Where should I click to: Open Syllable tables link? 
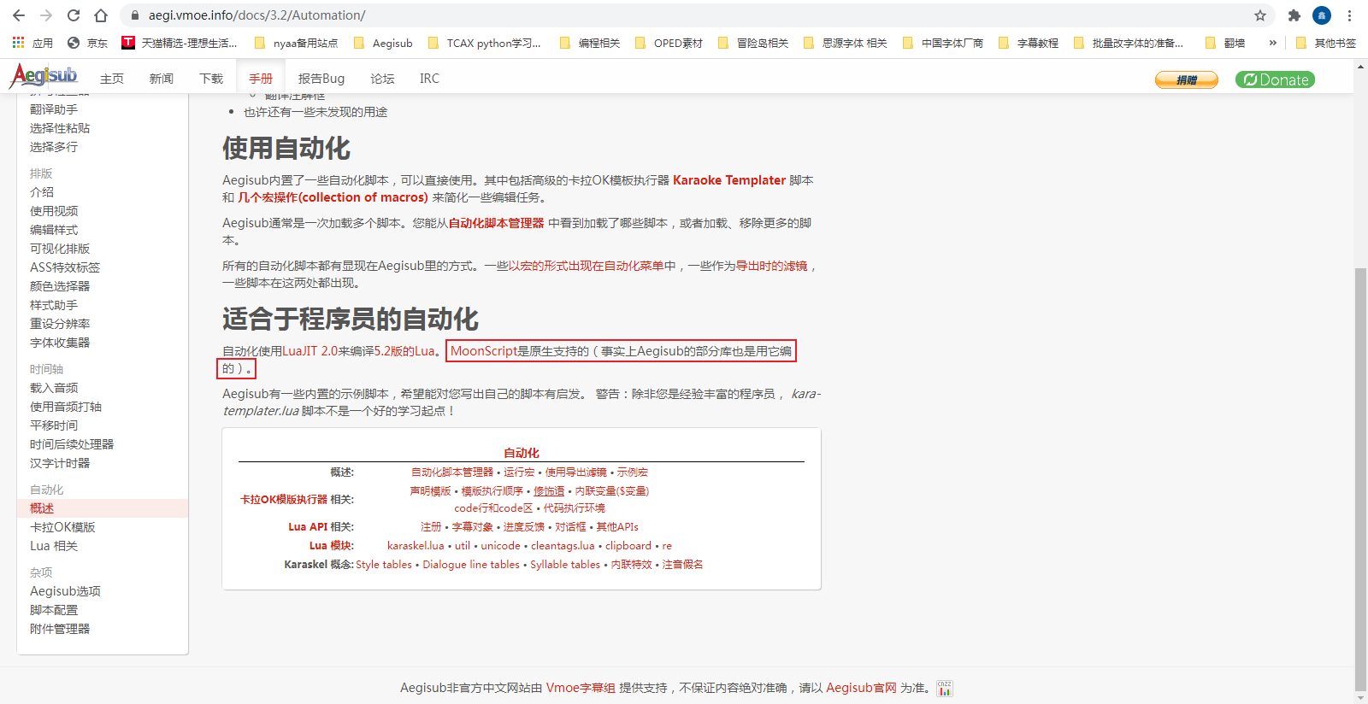point(565,565)
